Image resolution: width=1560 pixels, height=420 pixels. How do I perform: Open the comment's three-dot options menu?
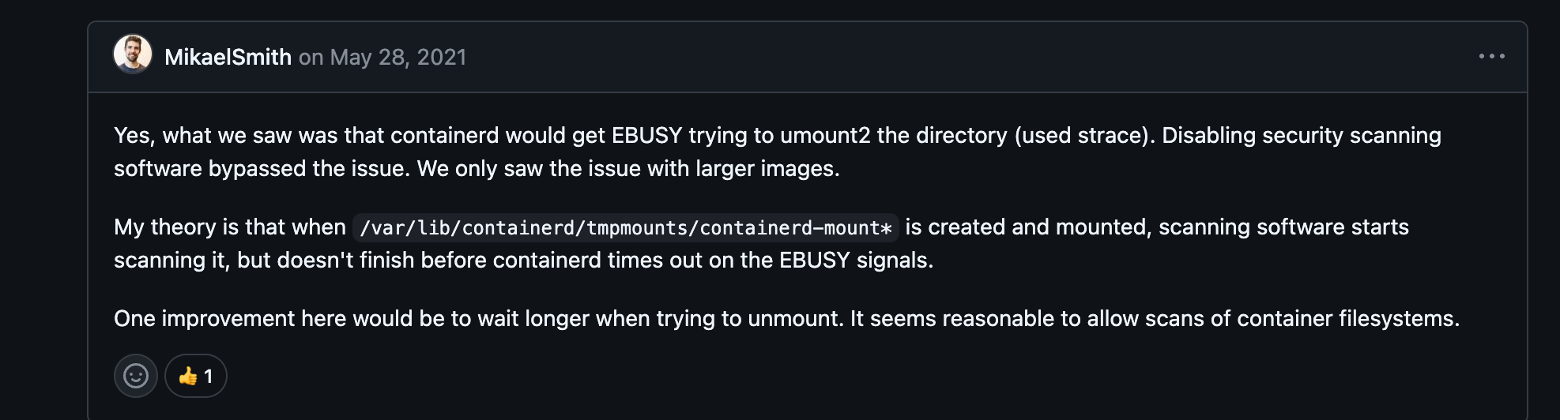1491,57
